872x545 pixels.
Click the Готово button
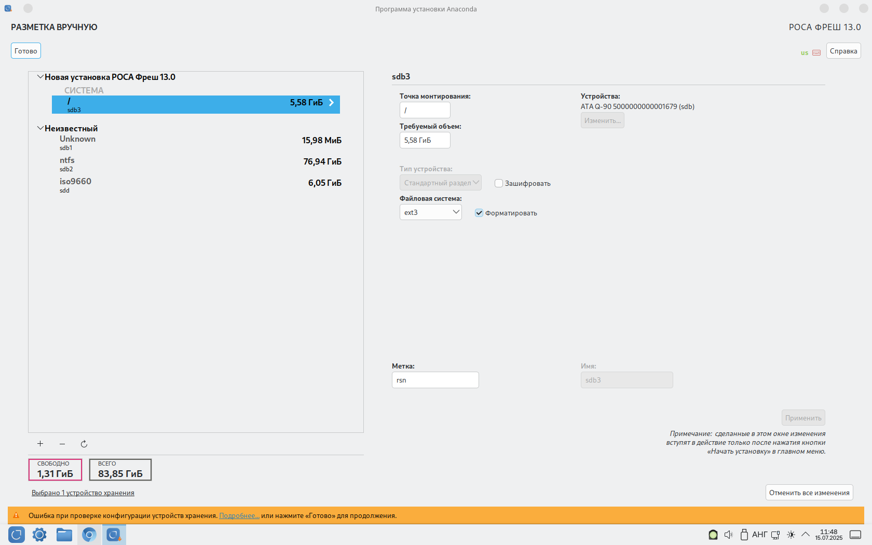26,51
